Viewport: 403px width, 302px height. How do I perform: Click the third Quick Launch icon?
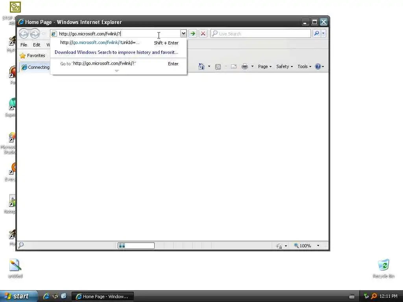pos(64,296)
